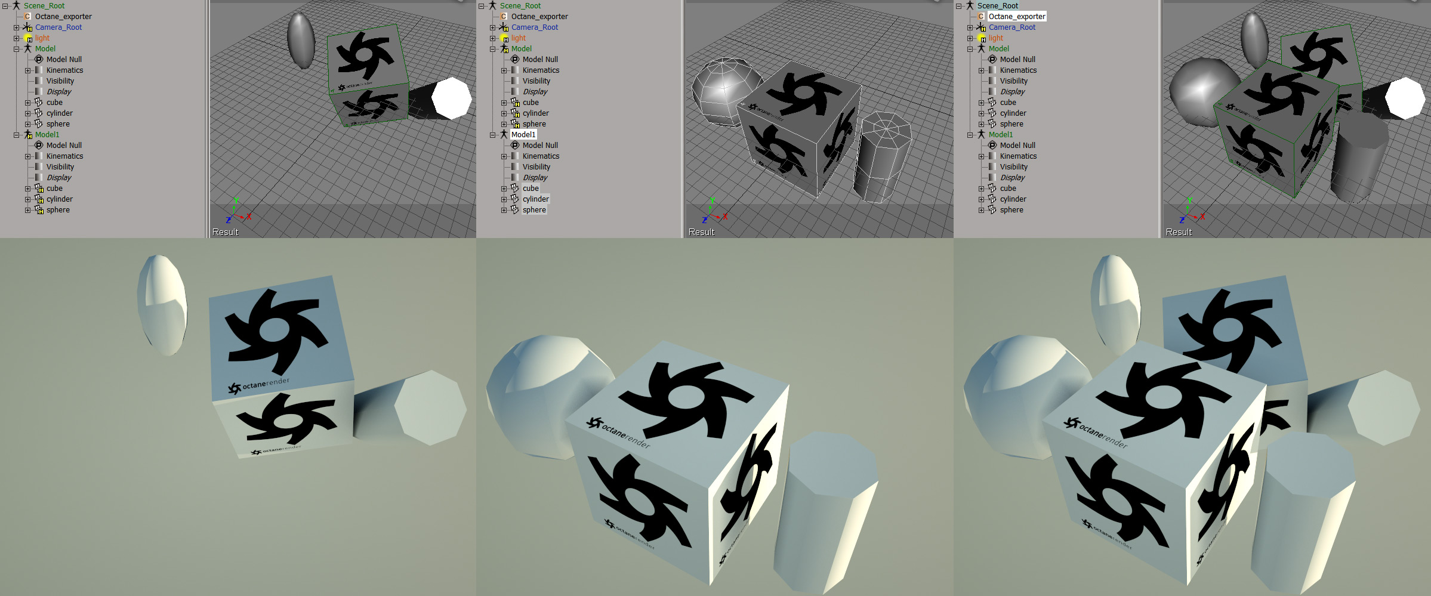Click the Model Null icon under Model1 in the right panel

992,146
